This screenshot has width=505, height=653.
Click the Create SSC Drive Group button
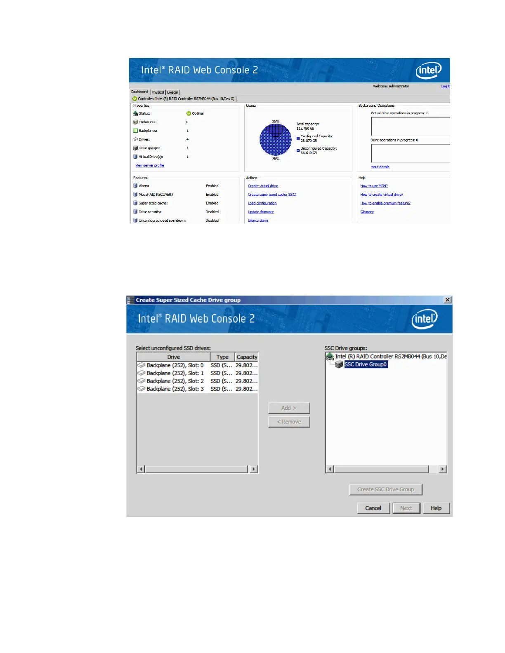pos(386,490)
